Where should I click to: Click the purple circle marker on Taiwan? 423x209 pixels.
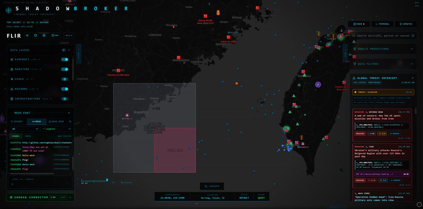(x=318, y=84)
